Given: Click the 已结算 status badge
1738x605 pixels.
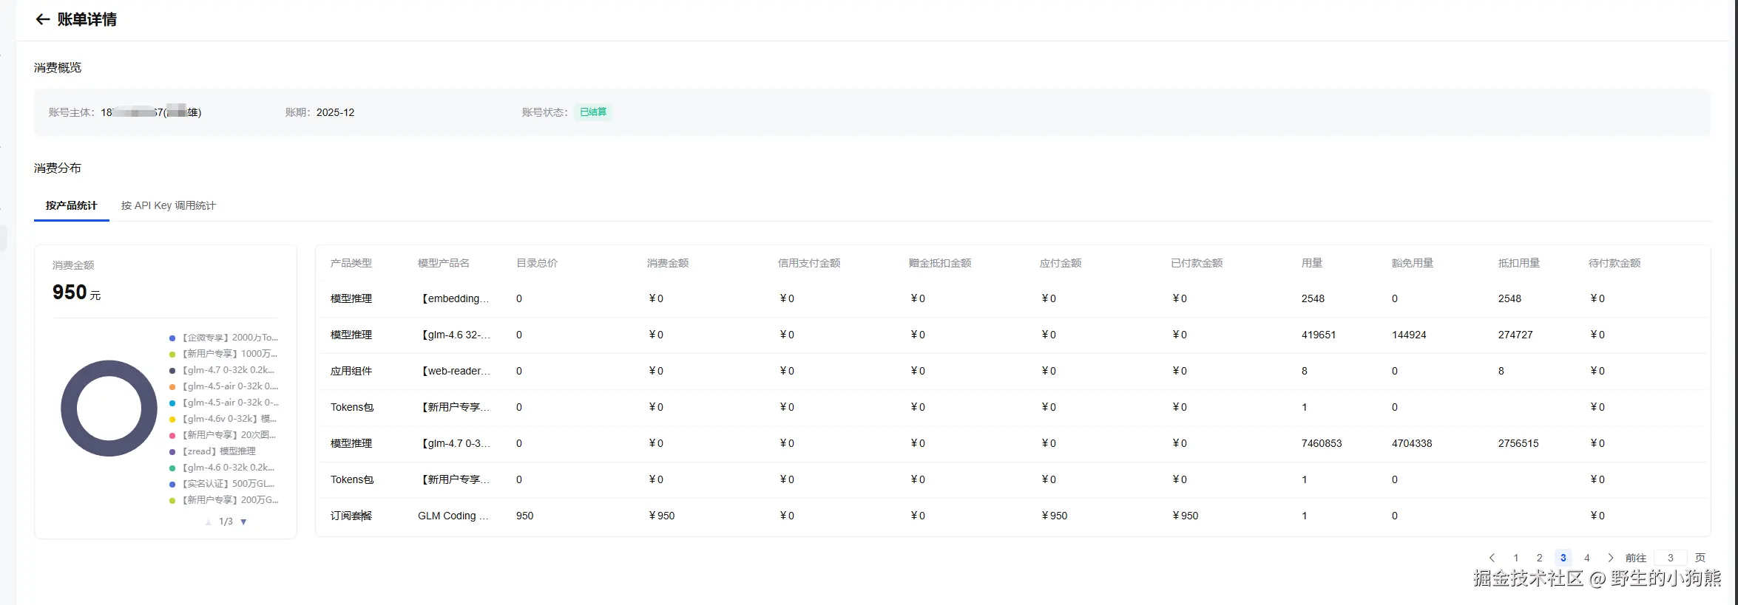Looking at the screenshot, I should click(x=592, y=112).
